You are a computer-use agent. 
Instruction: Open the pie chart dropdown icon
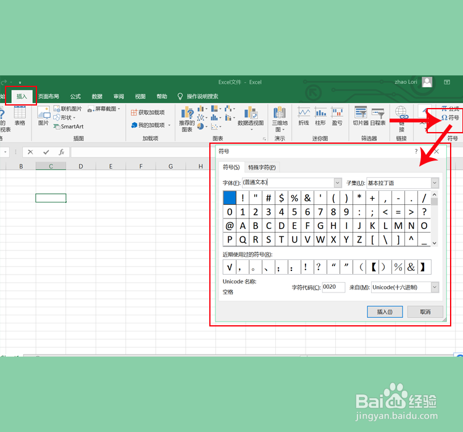[x=202, y=127]
